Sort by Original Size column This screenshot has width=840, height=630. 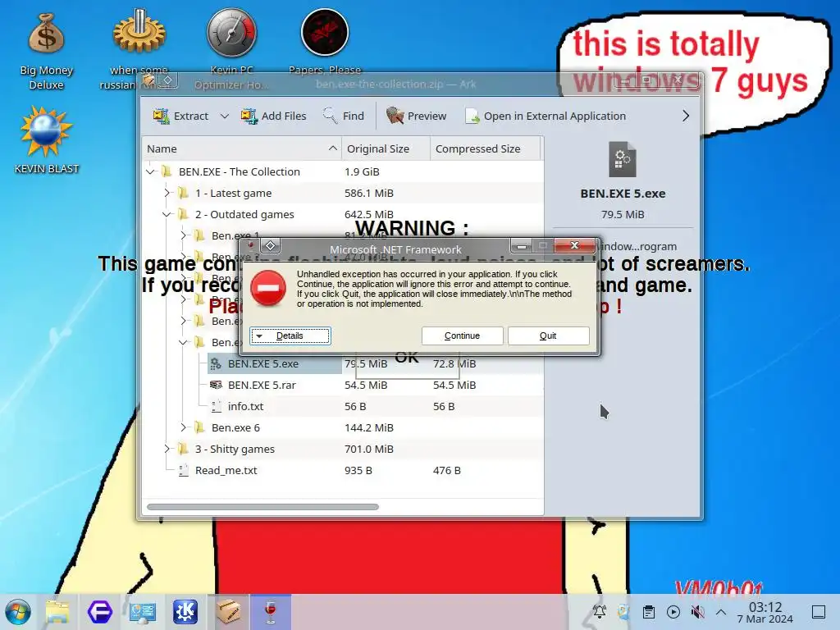click(x=386, y=148)
